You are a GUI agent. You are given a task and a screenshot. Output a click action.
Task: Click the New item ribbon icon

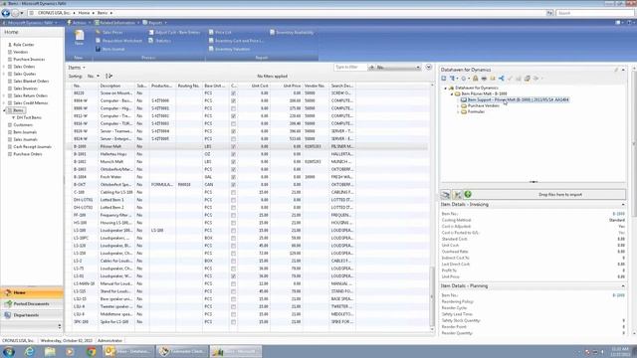[x=79, y=38]
